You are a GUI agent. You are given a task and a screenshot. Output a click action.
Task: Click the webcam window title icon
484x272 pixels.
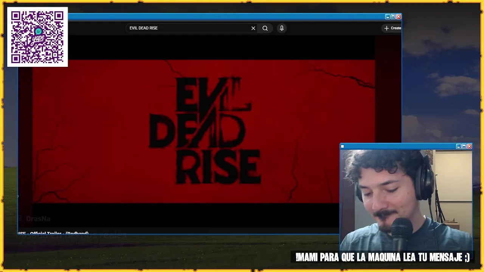tap(342, 146)
